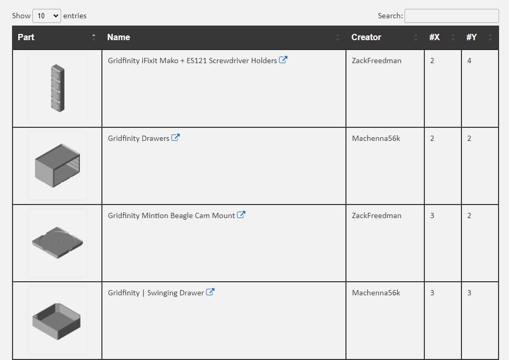The image size is (509, 360).
Task: Click #Y value 3 in Swinging Drawer row
Action: tap(469, 293)
